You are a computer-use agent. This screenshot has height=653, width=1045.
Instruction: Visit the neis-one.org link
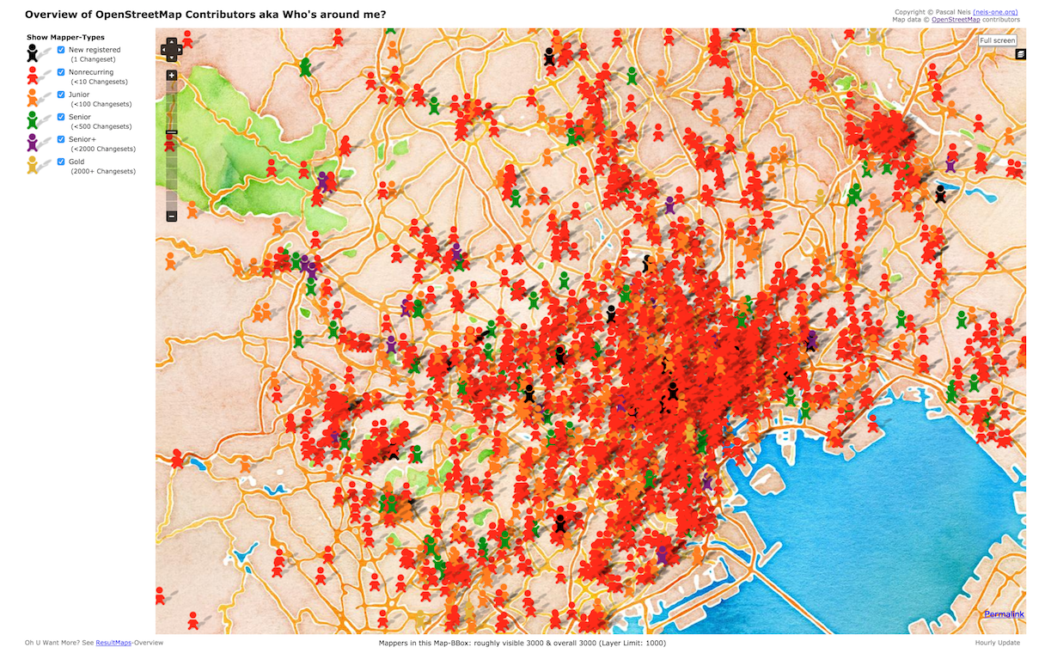[x=995, y=12]
